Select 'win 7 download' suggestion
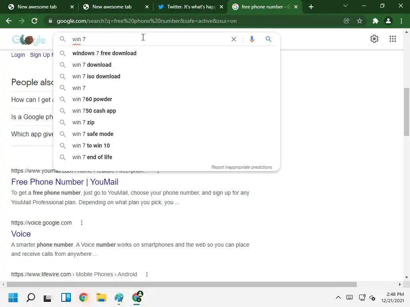This screenshot has width=410, height=307. (x=167, y=65)
